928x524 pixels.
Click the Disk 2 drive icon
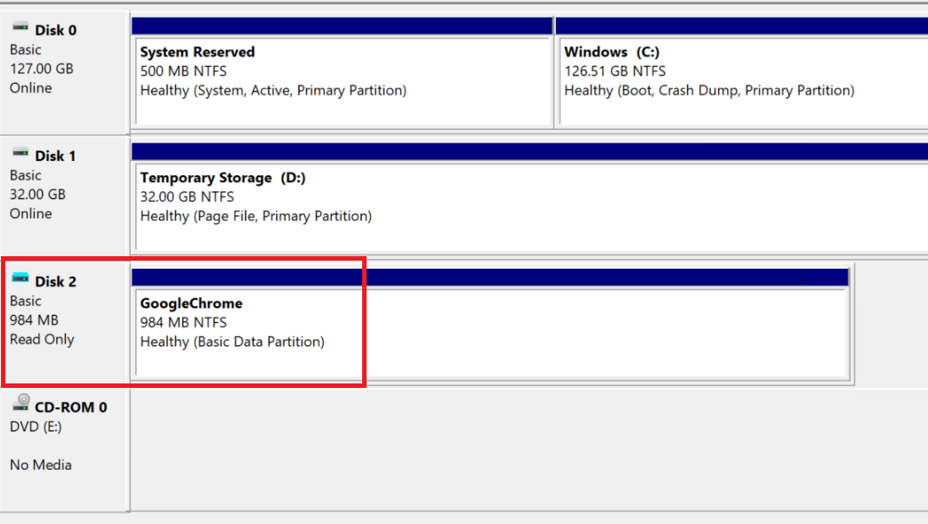(20, 278)
